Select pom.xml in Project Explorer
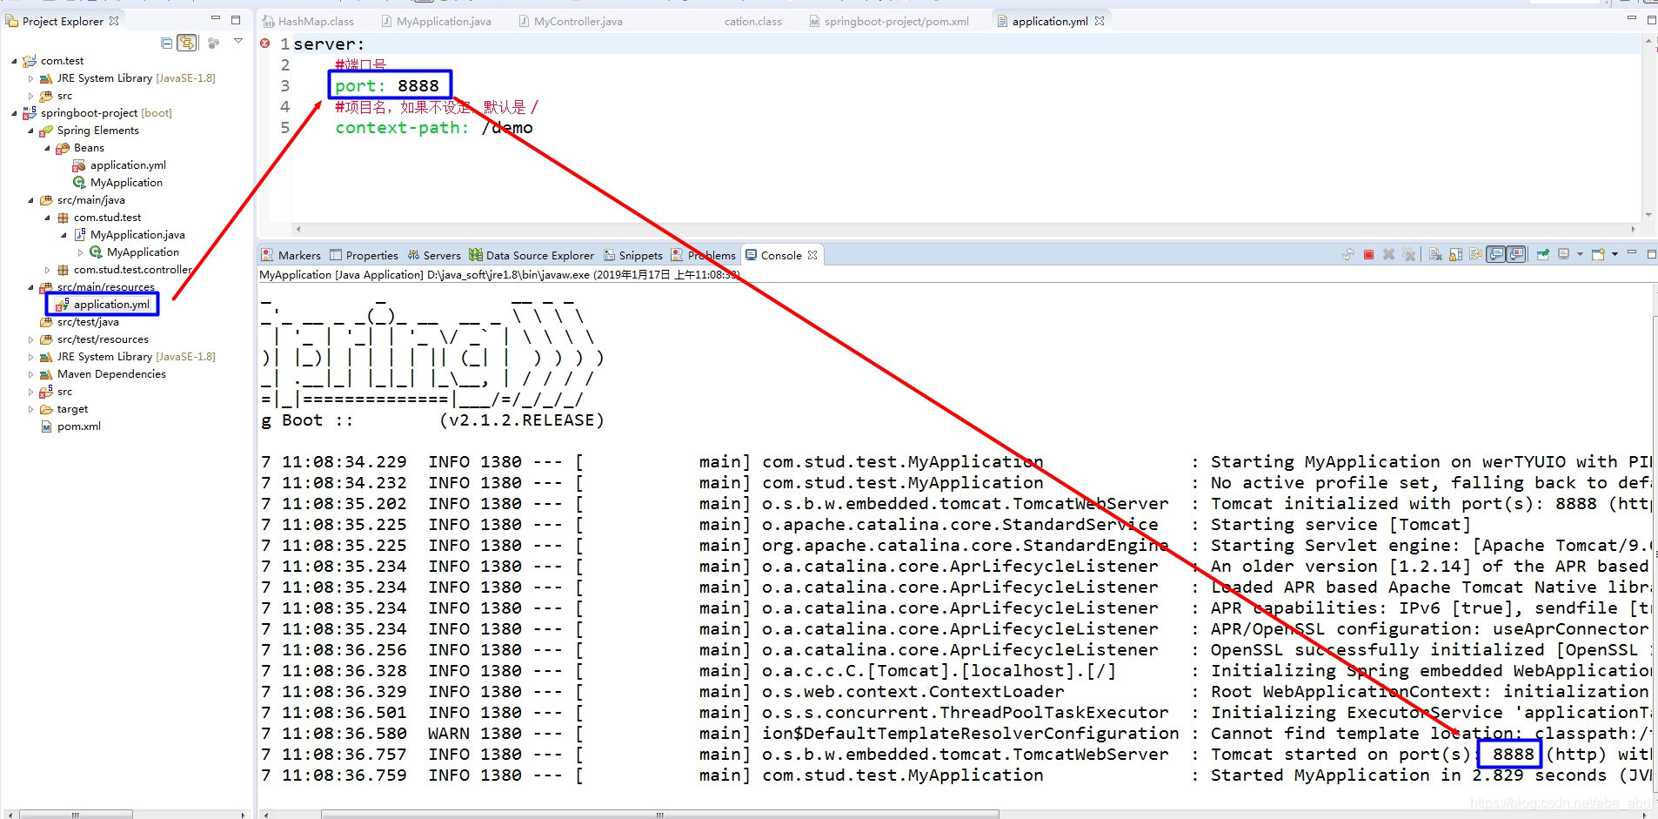Screen dimensions: 1658x819 pyautogui.click(x=70, y=426)
